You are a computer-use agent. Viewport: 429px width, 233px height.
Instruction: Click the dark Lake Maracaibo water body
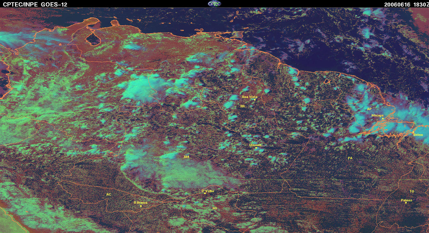click(x=93, y=39)
